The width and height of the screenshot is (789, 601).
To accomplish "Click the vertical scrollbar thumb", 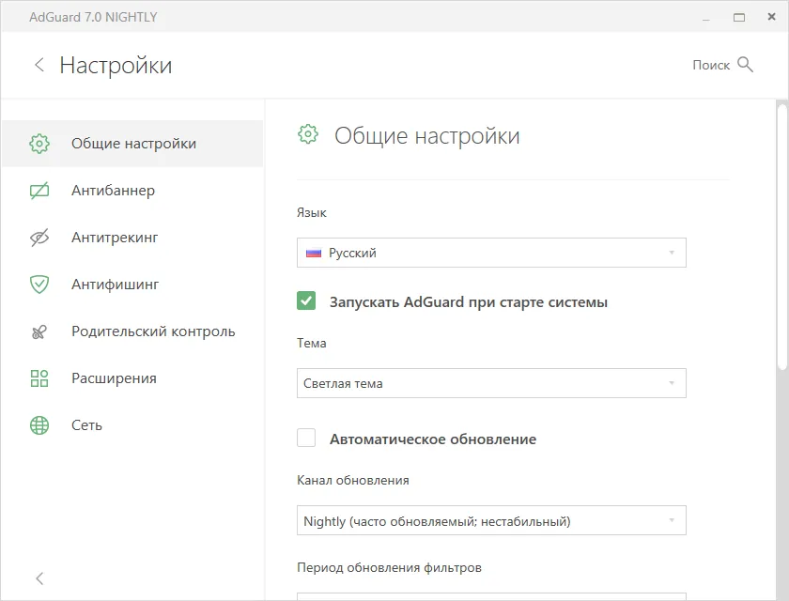I will pyautogui.click(x=781, y=237).
